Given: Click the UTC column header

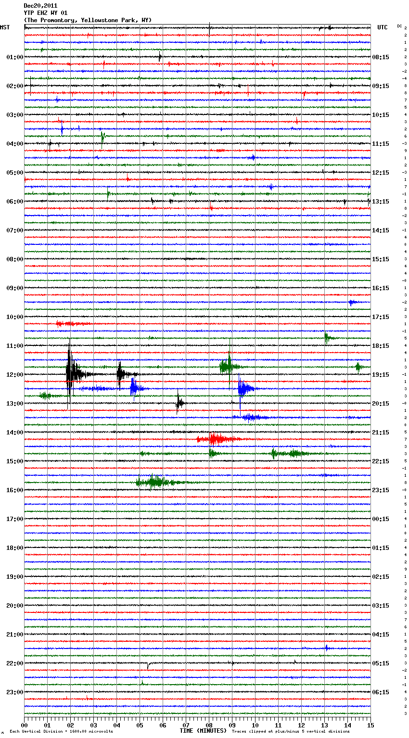Looking at the screenshot, I should coord(382,27).
